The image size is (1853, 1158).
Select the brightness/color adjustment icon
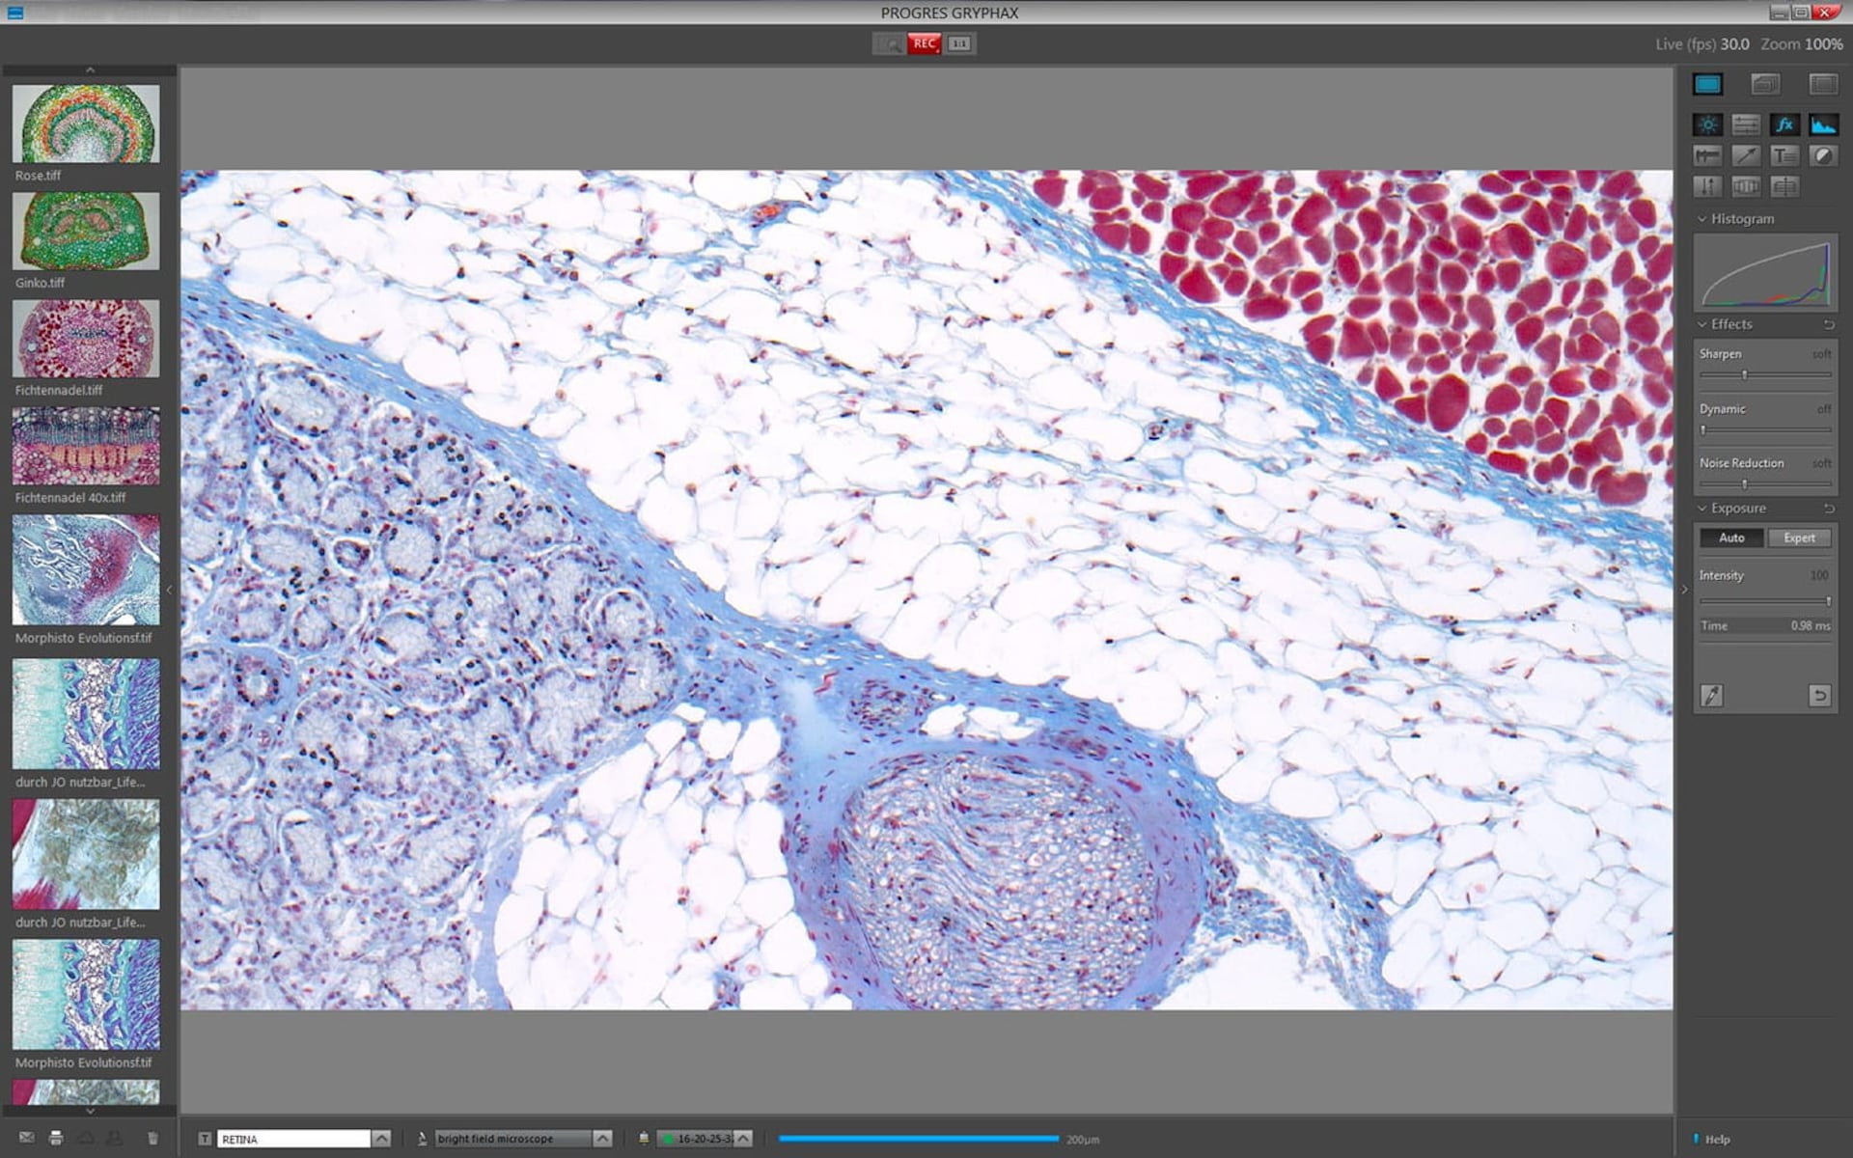[x=1707, y=124]
